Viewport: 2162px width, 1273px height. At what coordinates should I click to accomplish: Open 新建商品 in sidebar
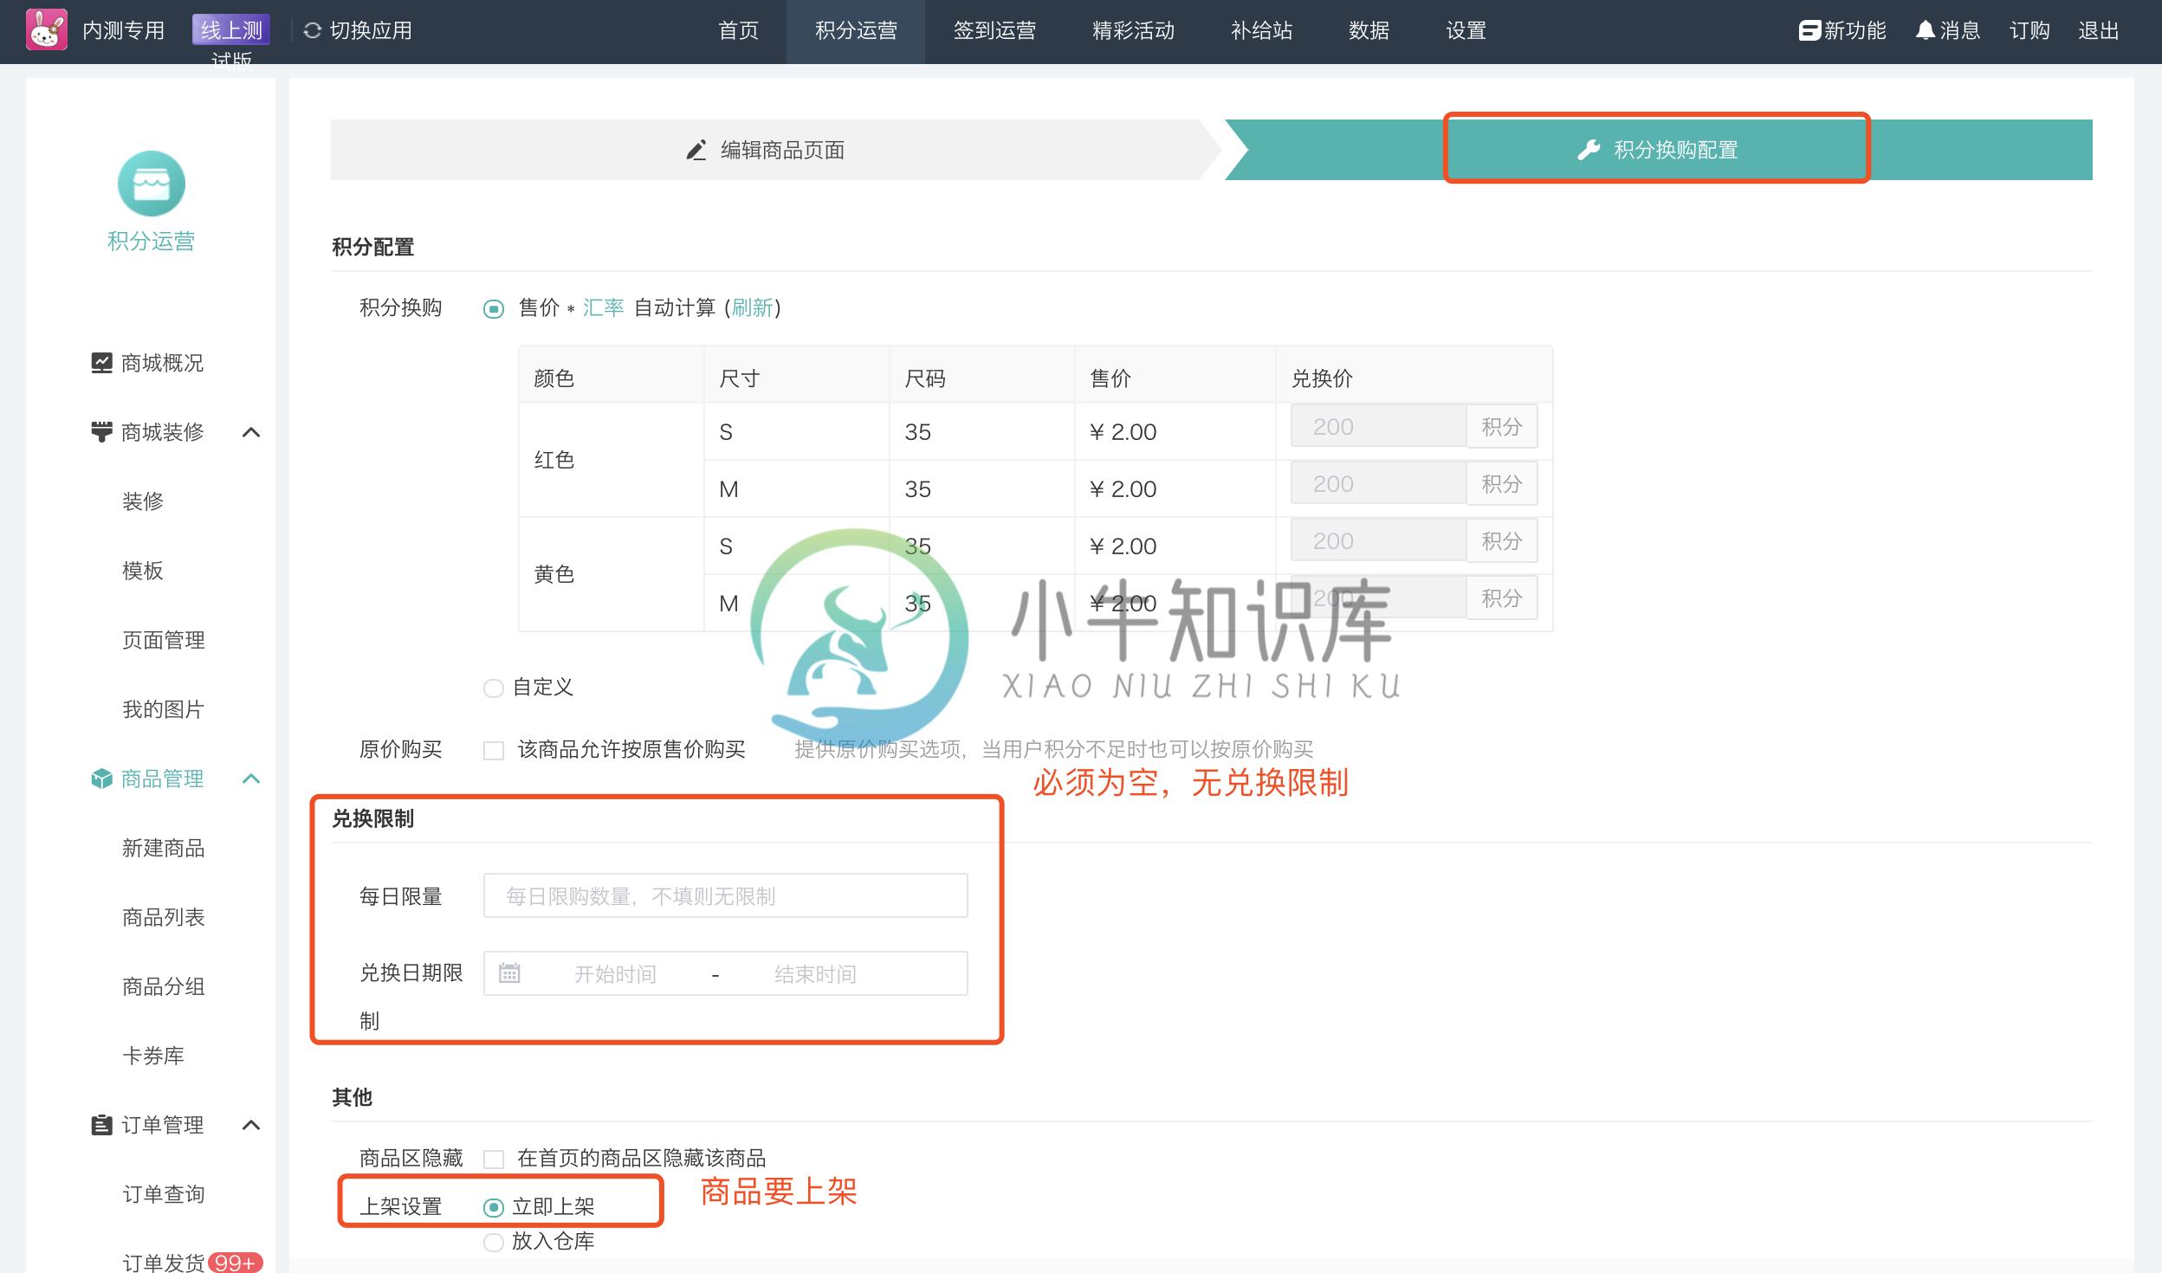[164, 848]
